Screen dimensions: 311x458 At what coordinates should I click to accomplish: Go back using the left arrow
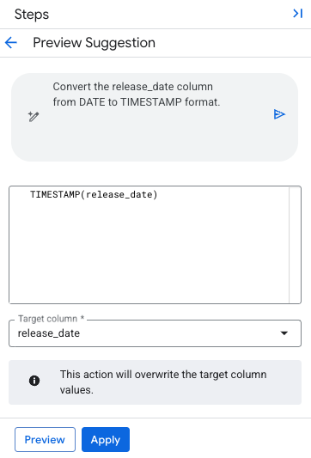click(11, 43)
